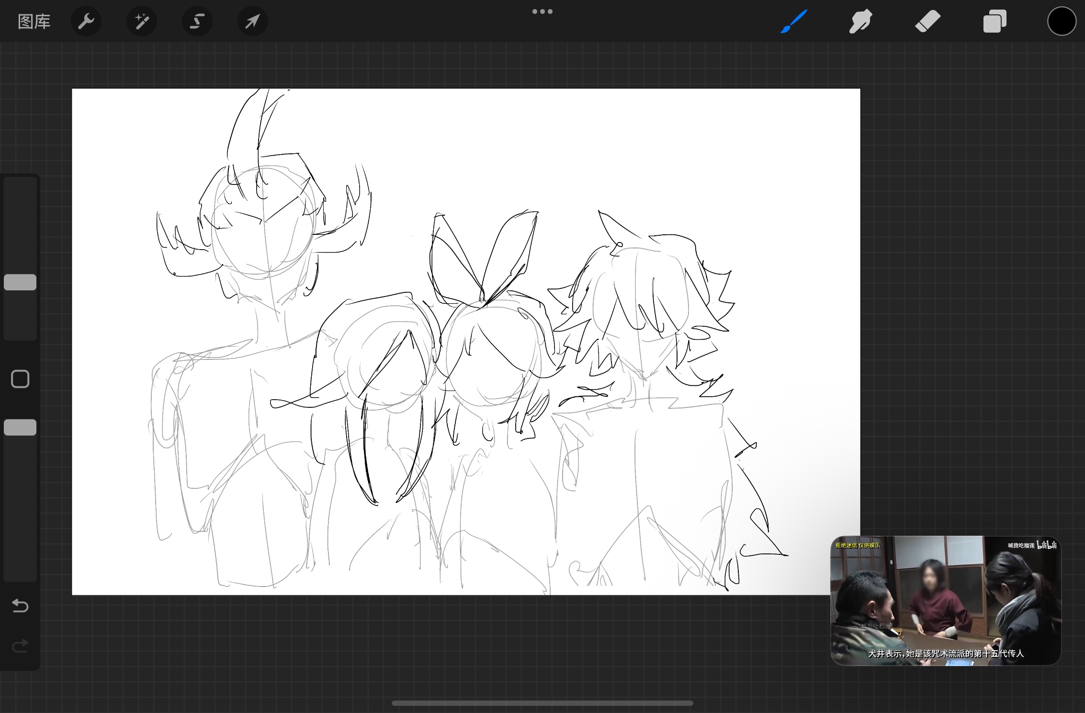Redo the undone stroke

20,646
